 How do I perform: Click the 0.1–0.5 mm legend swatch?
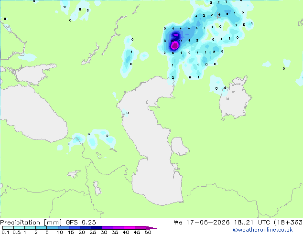click(8, 228)
